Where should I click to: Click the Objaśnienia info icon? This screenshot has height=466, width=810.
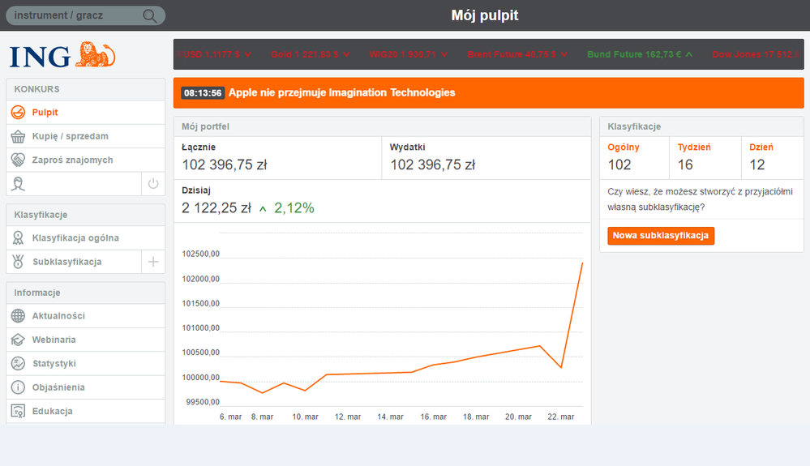click(18, 387)
